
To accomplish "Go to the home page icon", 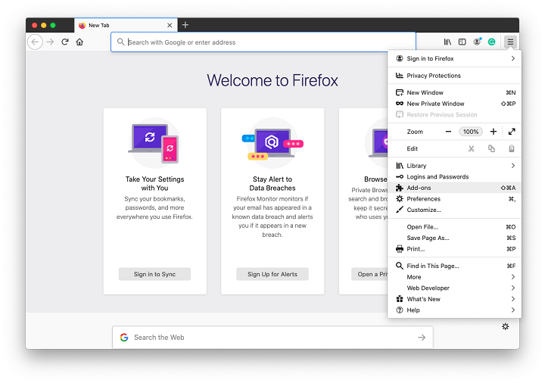I will click(x=79, y=42).
